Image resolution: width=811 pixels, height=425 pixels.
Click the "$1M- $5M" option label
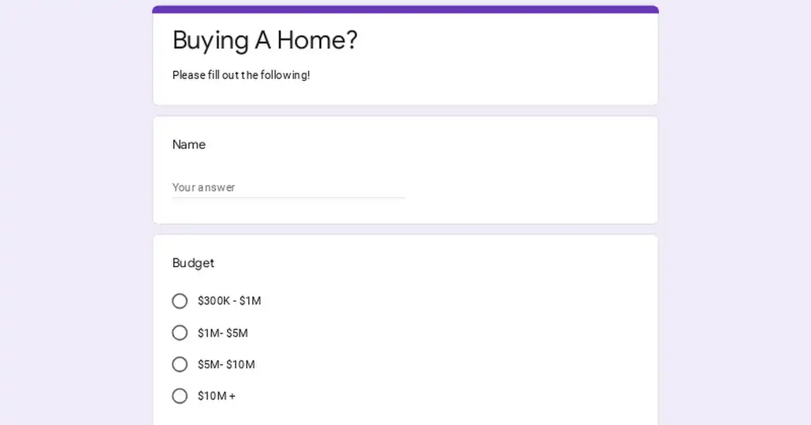223,333
